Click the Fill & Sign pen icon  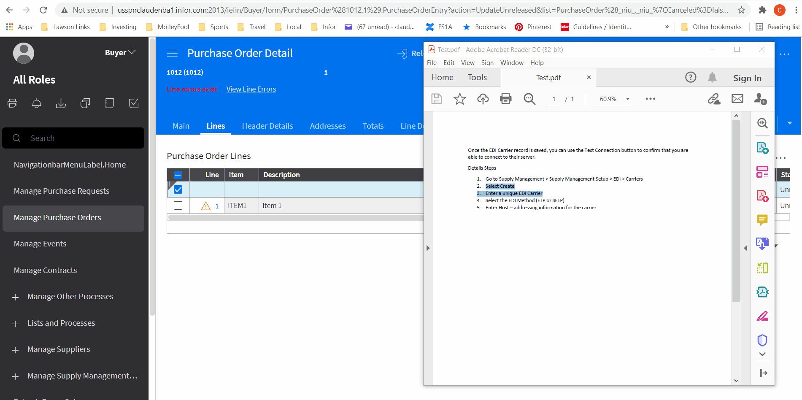coord(762,316)
